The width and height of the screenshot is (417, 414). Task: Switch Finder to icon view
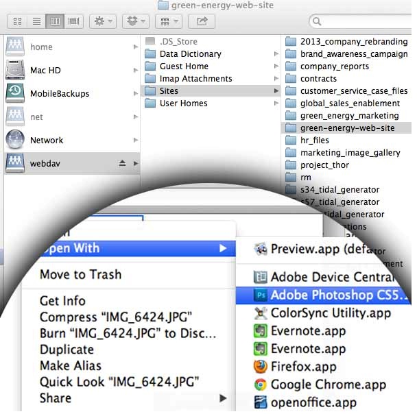[17, 21]
